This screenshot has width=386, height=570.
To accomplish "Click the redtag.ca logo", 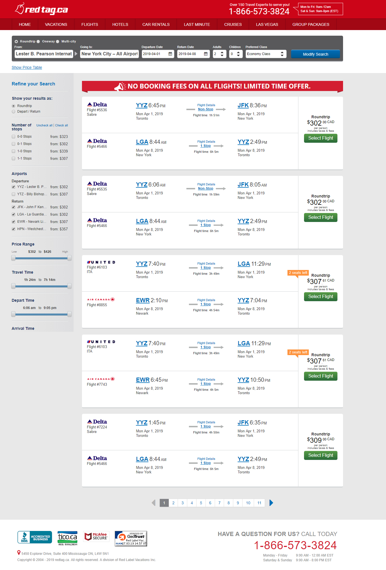I will (42, 10).
